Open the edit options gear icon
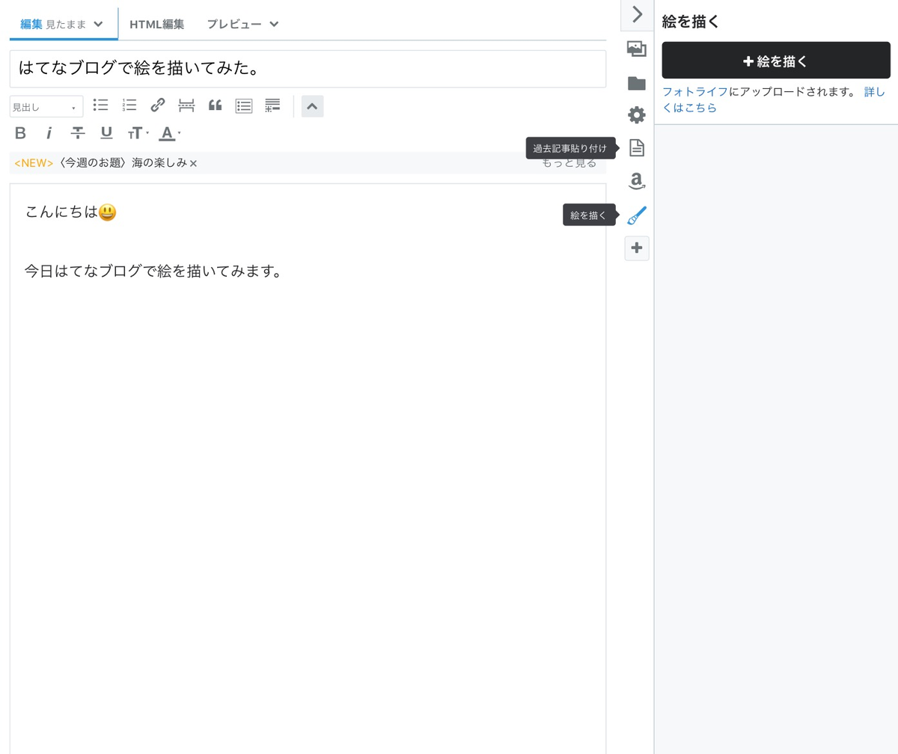 (636, 115)
